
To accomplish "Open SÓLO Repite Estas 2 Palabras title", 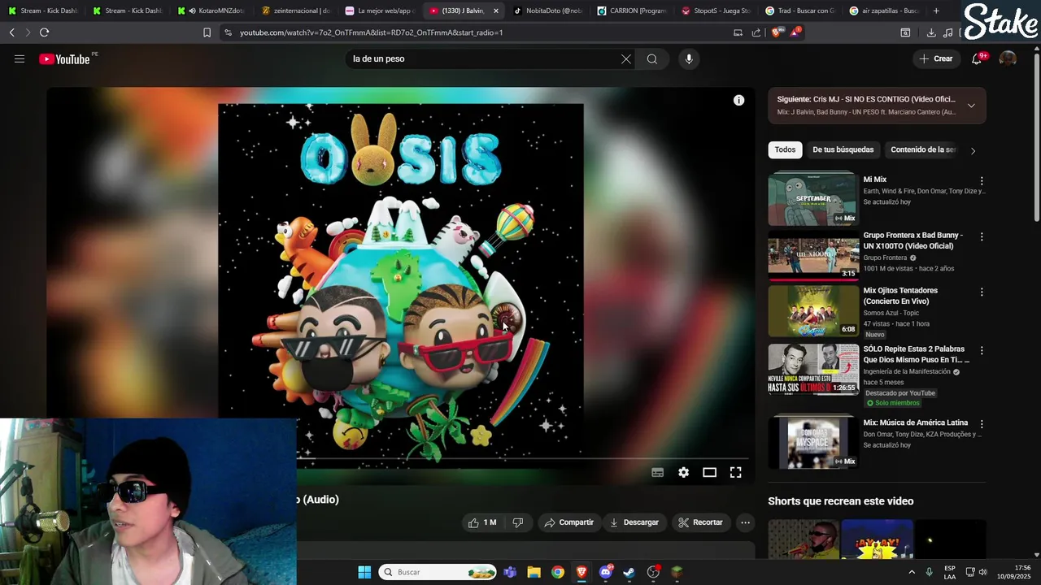I will [x=916, y=354].
